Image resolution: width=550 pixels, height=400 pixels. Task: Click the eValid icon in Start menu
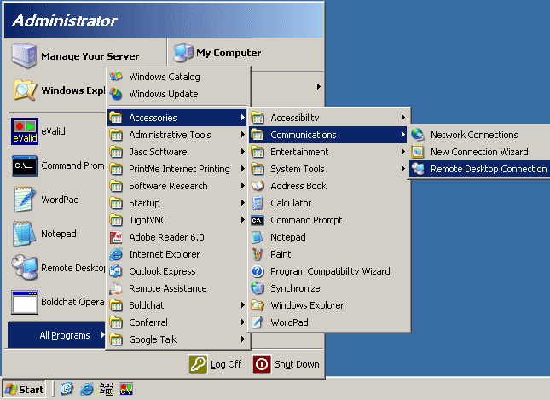[25, 131]
